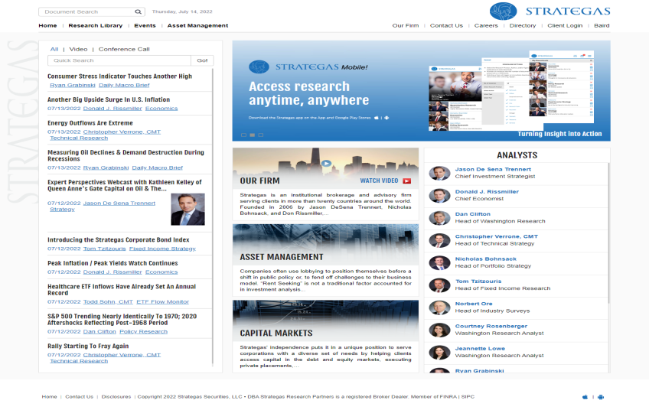Image resolution: width=649 pixels, height=410 pixels.
Task: Click the Baird link
Action: pos(602,26)
